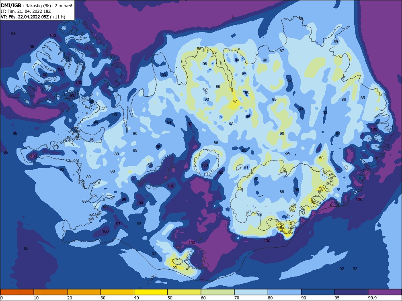402x301 pixels.
Task: Click the title text 'DMI/IGB : Rakastig (%)'
Action: [27, 6]
